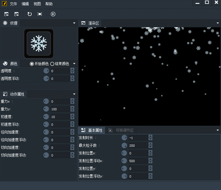Click the 透明度 dial knob

46,71
